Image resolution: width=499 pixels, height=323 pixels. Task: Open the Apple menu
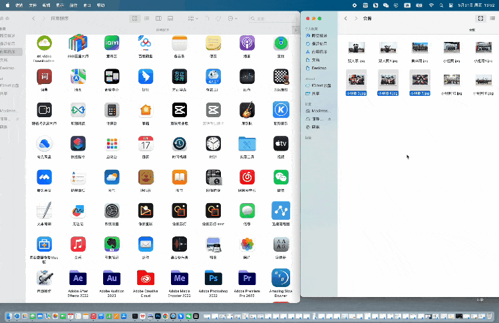[7, 5]
